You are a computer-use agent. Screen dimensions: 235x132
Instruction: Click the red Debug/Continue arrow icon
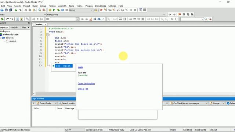tap(101, 10)
